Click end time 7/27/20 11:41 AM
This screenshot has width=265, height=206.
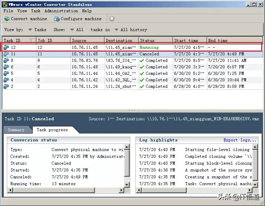tap(227, 60)
